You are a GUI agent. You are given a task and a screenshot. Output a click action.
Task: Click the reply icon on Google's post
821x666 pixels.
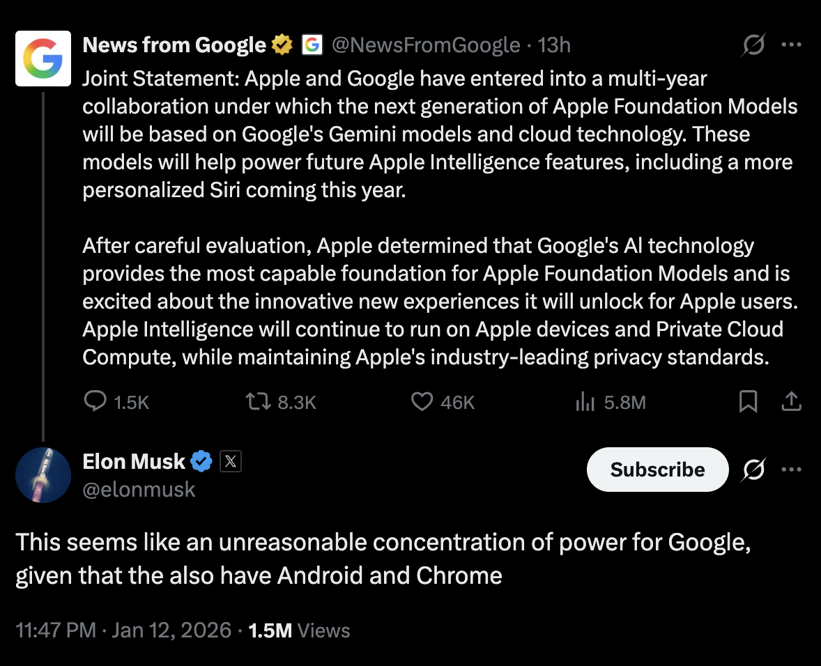tap(95, 402)
